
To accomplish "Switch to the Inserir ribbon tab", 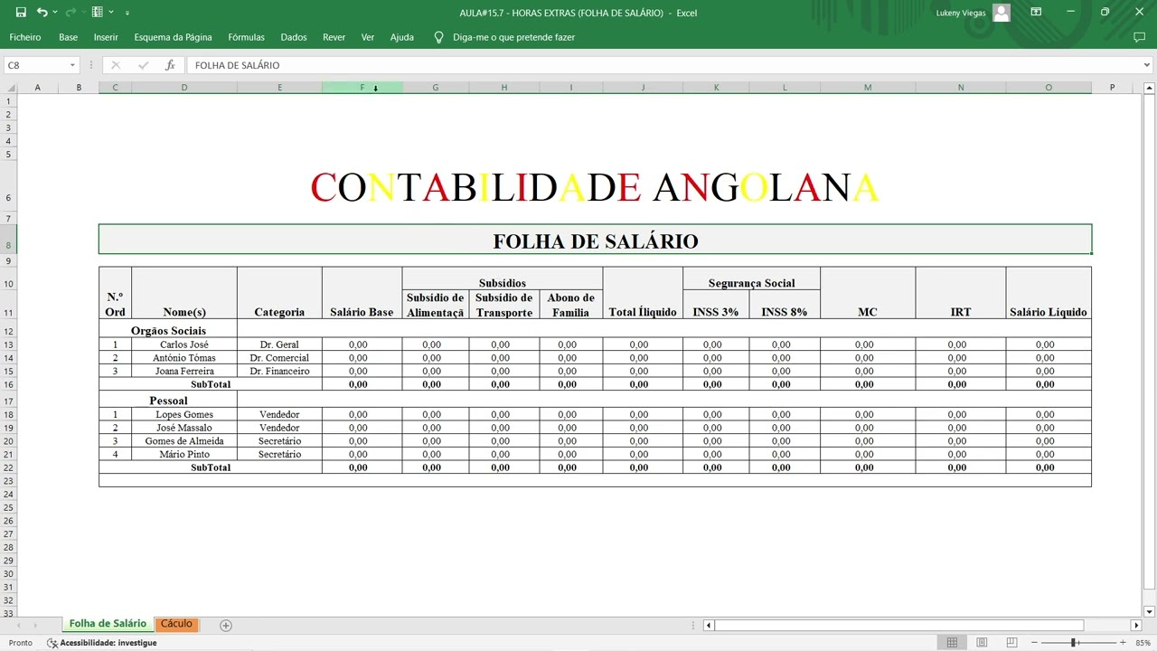I will [x=106, y=37].
